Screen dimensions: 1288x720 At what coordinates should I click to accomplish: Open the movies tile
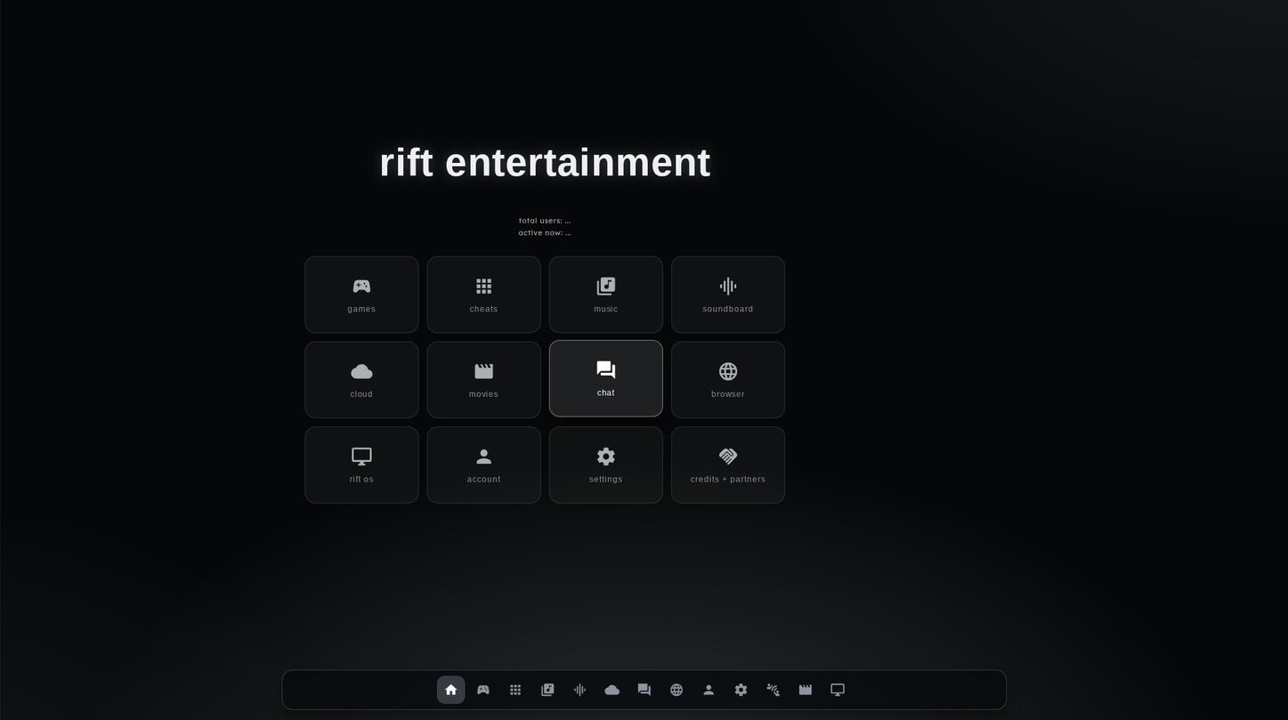pos(483,380)
